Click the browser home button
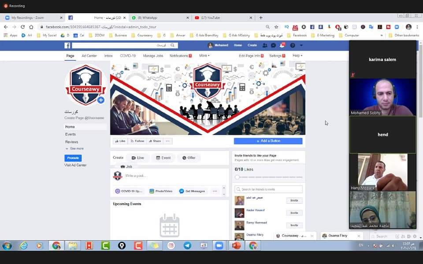The height and width of the screenshot is (264, 423). pos(31,27)
